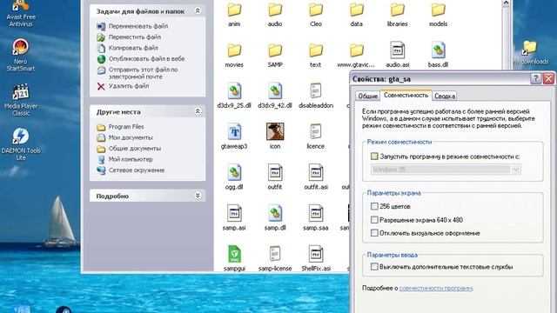Open the Windows 95 compatibility dropdown
This screenshot has width=557, height=313.
tap(446, 170)
